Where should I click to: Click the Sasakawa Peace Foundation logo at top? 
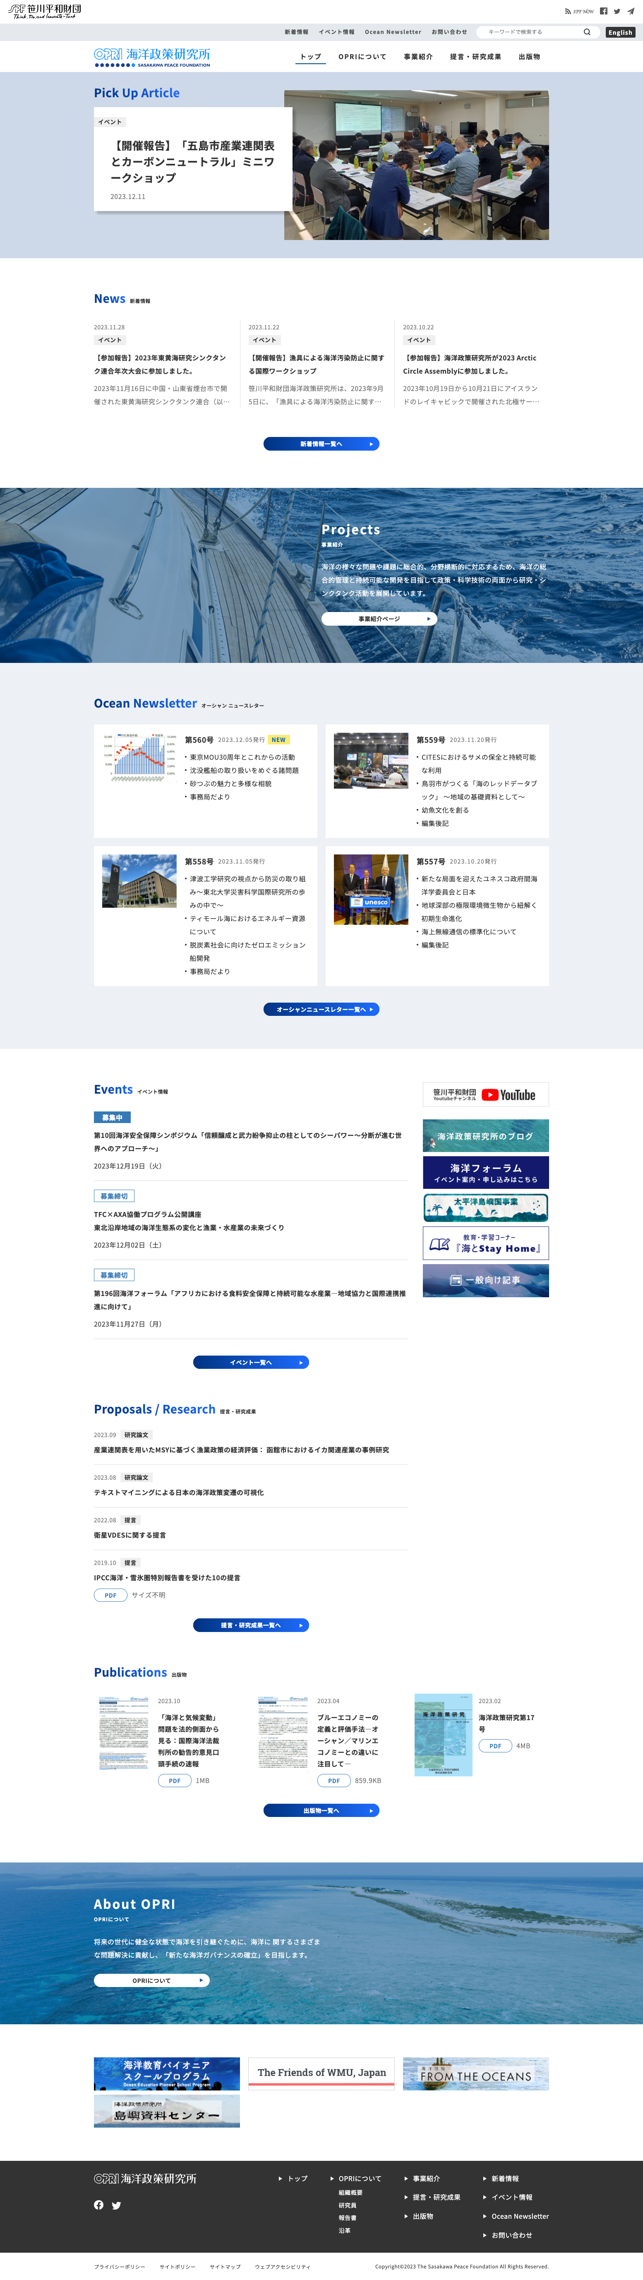pos(44,12)
